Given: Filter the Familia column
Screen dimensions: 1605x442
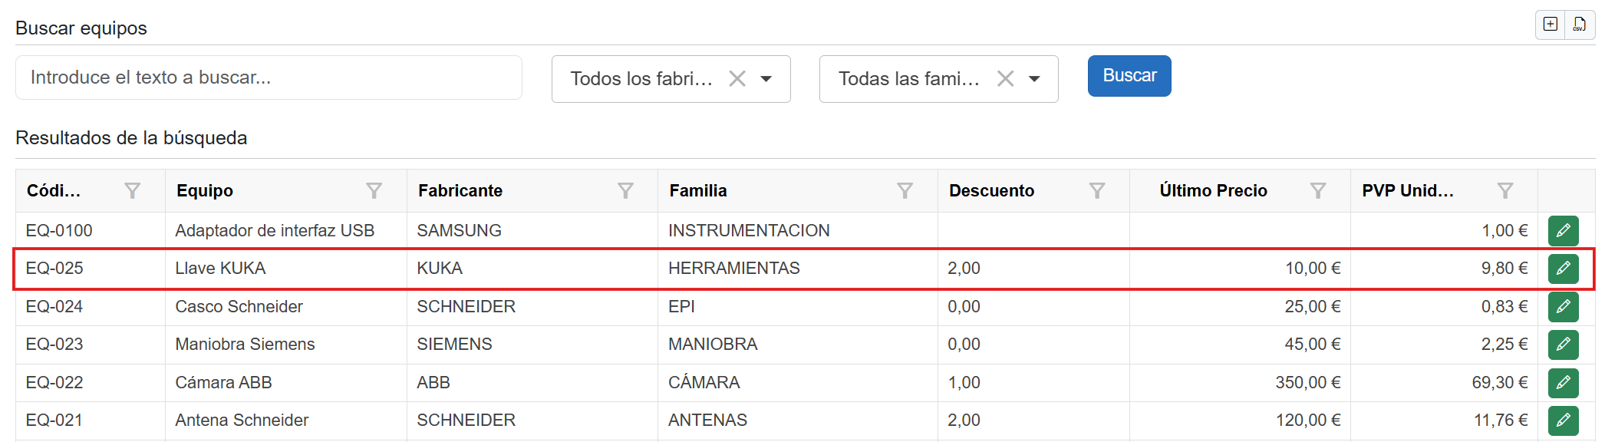Looking at the screenshot, I should pyautogui.click(x=905, y=190).
